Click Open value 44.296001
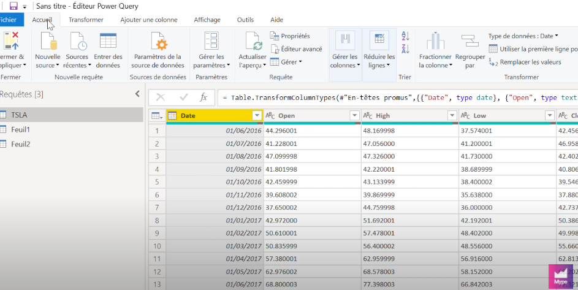The height and width of the screenshot is (290, 578). tap(312, 131)
